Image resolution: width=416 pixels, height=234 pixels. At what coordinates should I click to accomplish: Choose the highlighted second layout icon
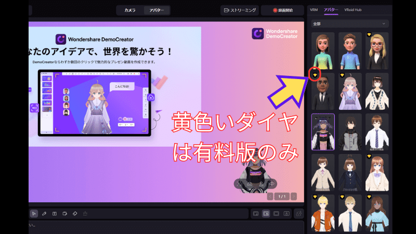click(266, 214)
